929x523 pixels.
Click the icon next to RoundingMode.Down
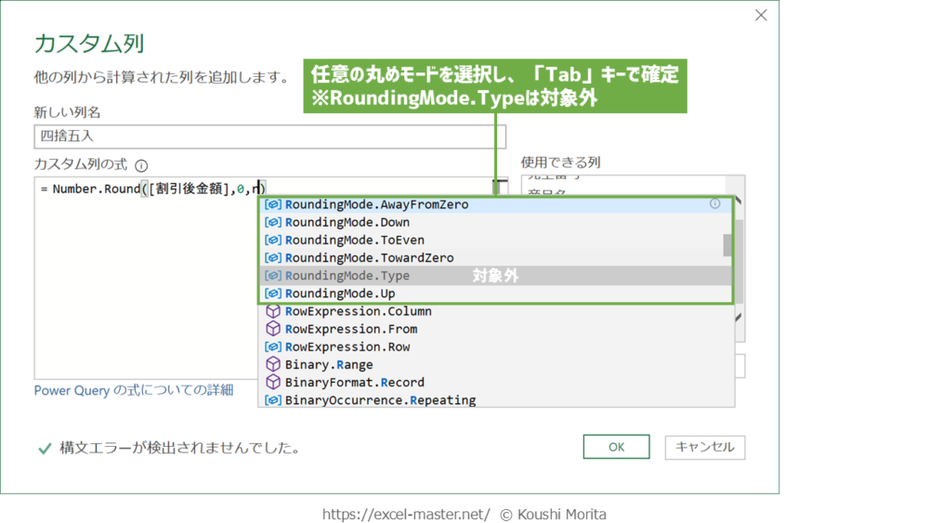[x=273, y=222]
